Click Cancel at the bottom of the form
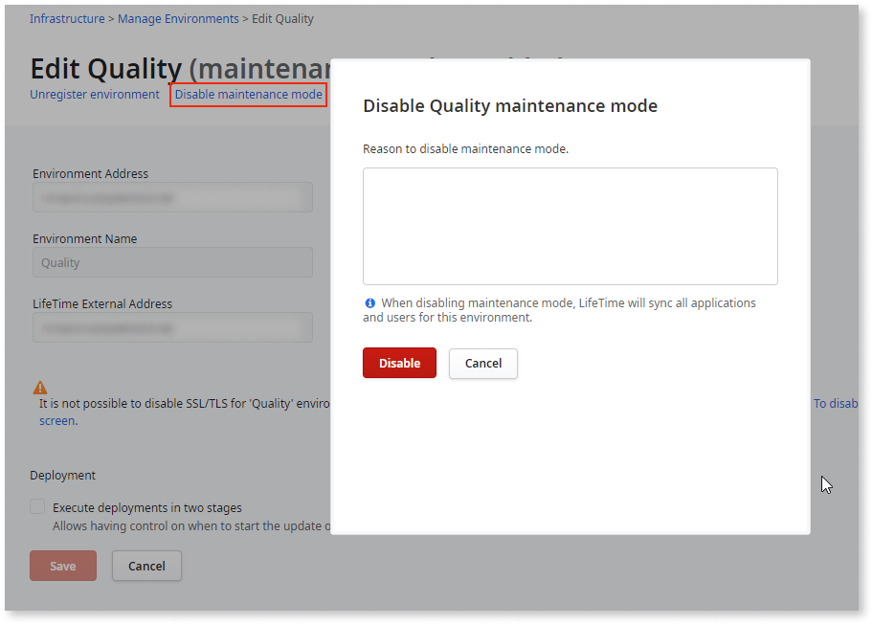This screenshot has width=873, height=625. [x=146, y=566]
